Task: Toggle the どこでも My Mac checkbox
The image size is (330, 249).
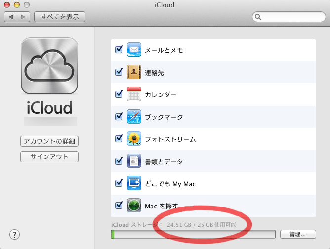Action: point(119,183)
